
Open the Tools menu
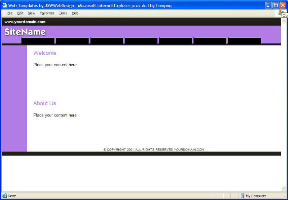tap(63, 13)
